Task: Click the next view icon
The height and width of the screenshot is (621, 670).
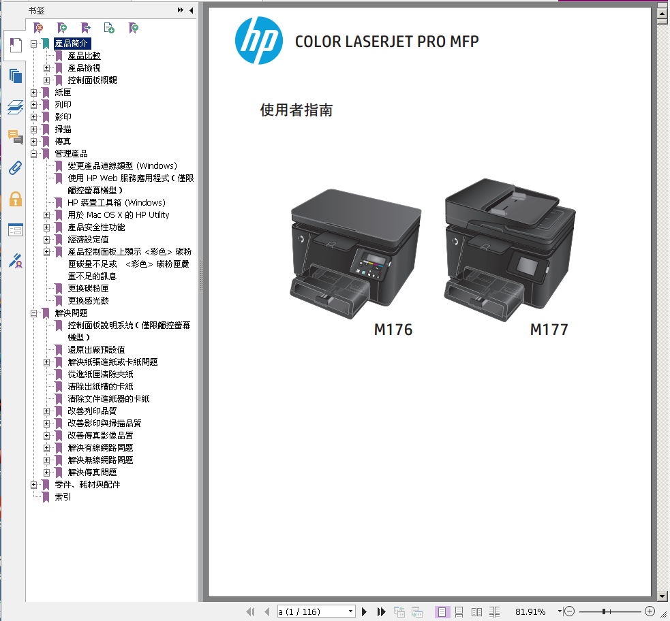Action: click(417, 611)
